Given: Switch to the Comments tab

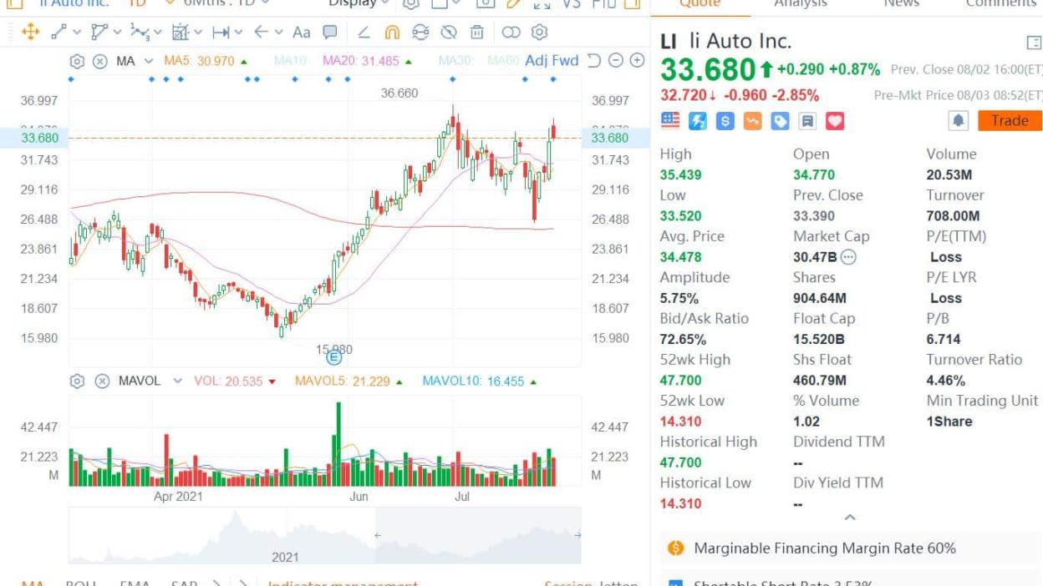Looking at the screenshot, I should click(x=1001, y=4).
